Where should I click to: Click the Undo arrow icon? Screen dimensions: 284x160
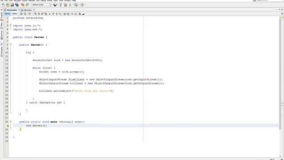tap(23, 5)
